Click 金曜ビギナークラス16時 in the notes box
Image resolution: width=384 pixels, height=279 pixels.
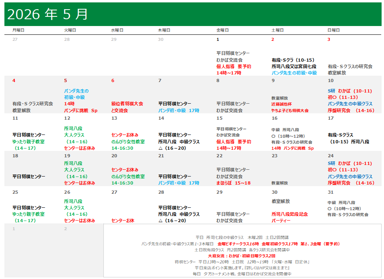point(238,244)
